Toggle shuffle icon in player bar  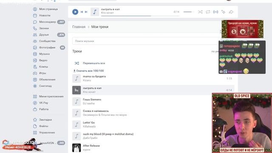click(x=200, y=12)
